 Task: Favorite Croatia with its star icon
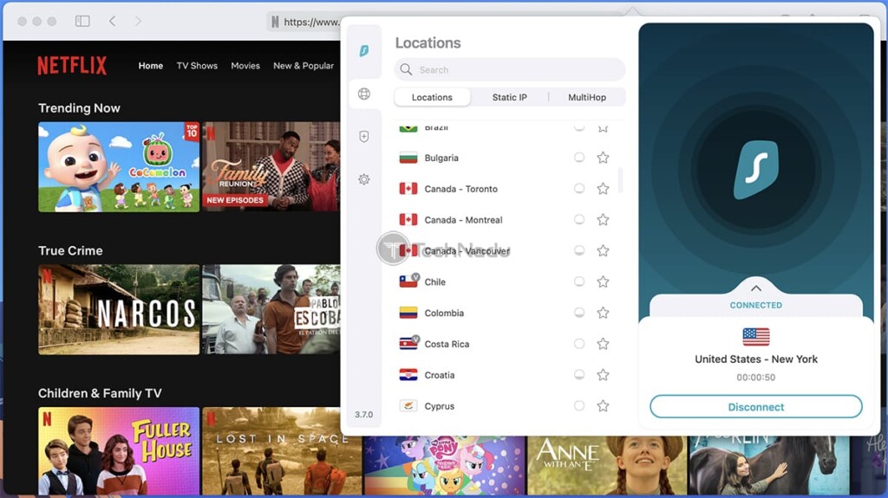[604, 375]
